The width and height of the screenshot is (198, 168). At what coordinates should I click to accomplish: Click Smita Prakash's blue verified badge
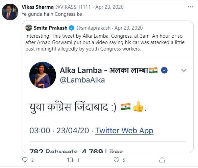pos(72,28)
